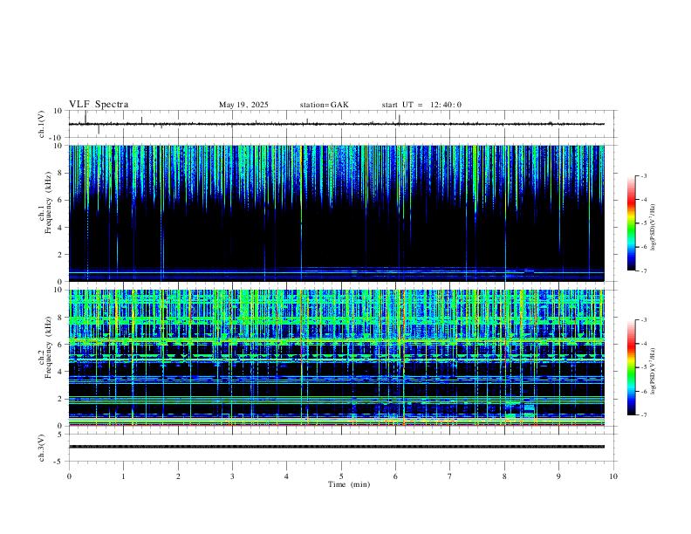691x534 pixels.
Task: Click the ch.2 "Frequency (kHz)" axis label
Action: 48,347
